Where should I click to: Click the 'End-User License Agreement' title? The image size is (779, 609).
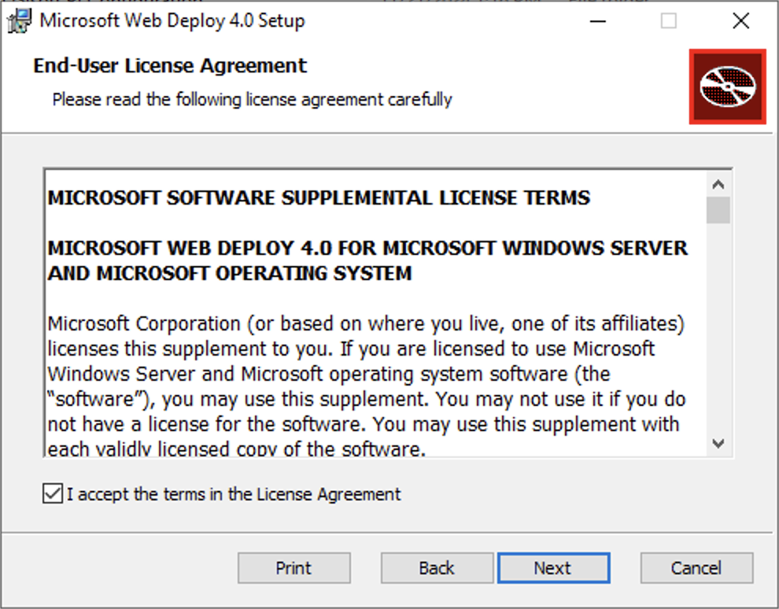tap(170, 65)
